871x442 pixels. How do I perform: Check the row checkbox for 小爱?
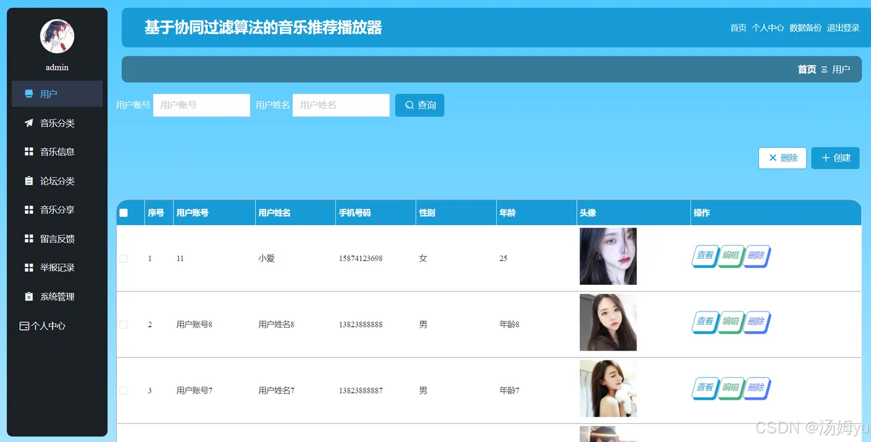tap(123, 259)
